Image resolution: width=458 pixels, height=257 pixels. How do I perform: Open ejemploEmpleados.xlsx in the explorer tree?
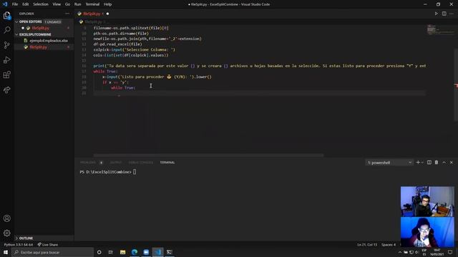(x=49, y=41)
